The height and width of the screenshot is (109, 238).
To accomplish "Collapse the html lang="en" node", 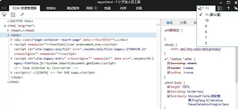I will [x=5, y=26].
